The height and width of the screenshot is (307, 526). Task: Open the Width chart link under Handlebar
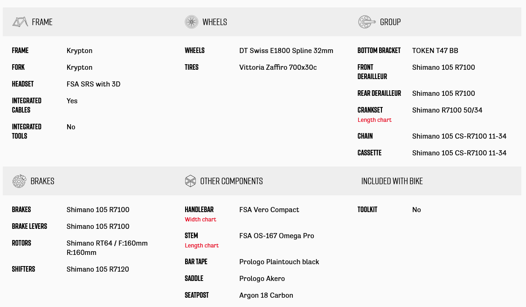coord(201,220)
